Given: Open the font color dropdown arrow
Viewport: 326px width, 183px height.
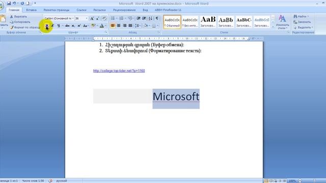Looking at the screenshot, I should 105,26.
